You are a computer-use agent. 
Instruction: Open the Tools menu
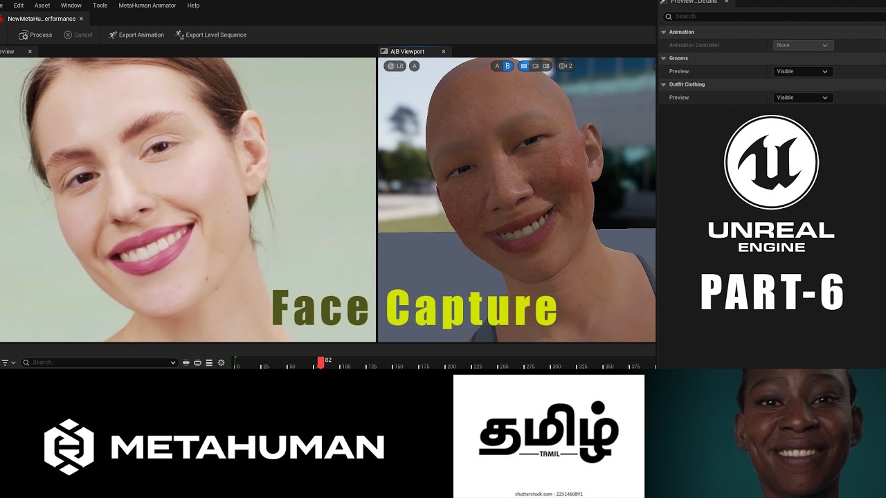[100, 5]
